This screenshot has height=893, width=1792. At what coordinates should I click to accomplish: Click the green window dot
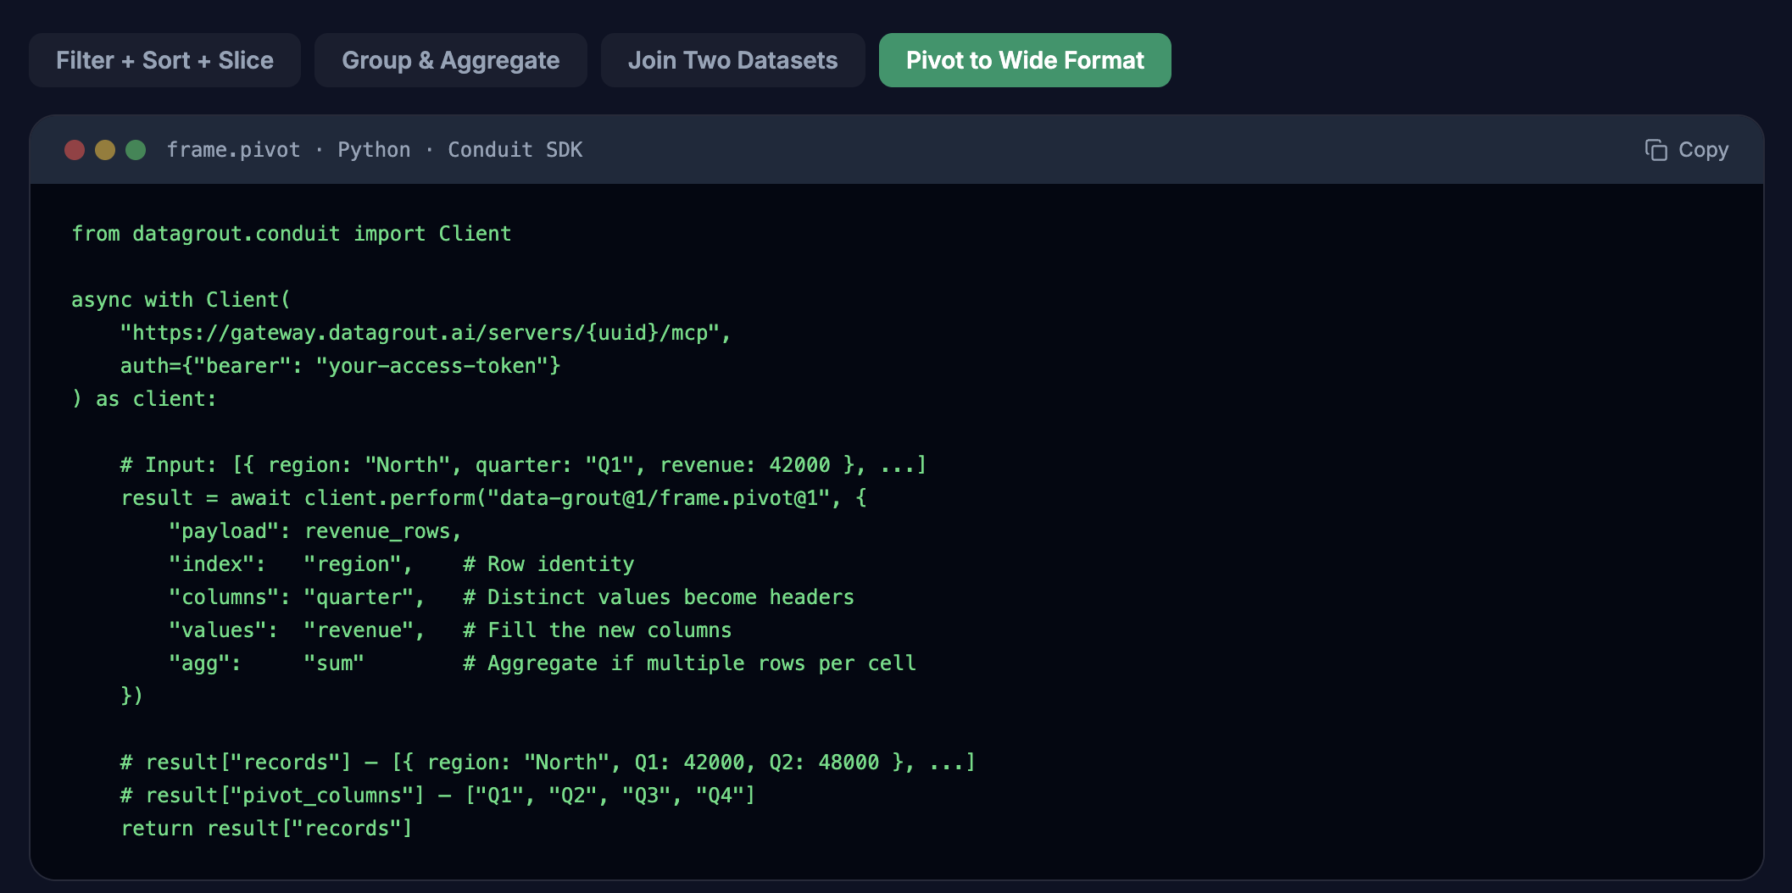(x=136, y=150)
